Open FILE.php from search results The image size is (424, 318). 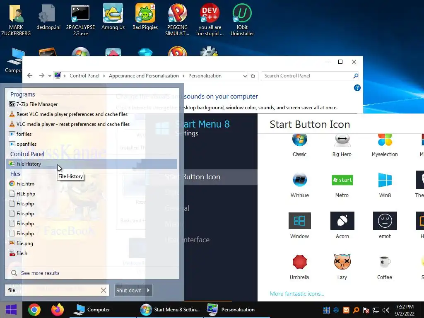[92, 194]
